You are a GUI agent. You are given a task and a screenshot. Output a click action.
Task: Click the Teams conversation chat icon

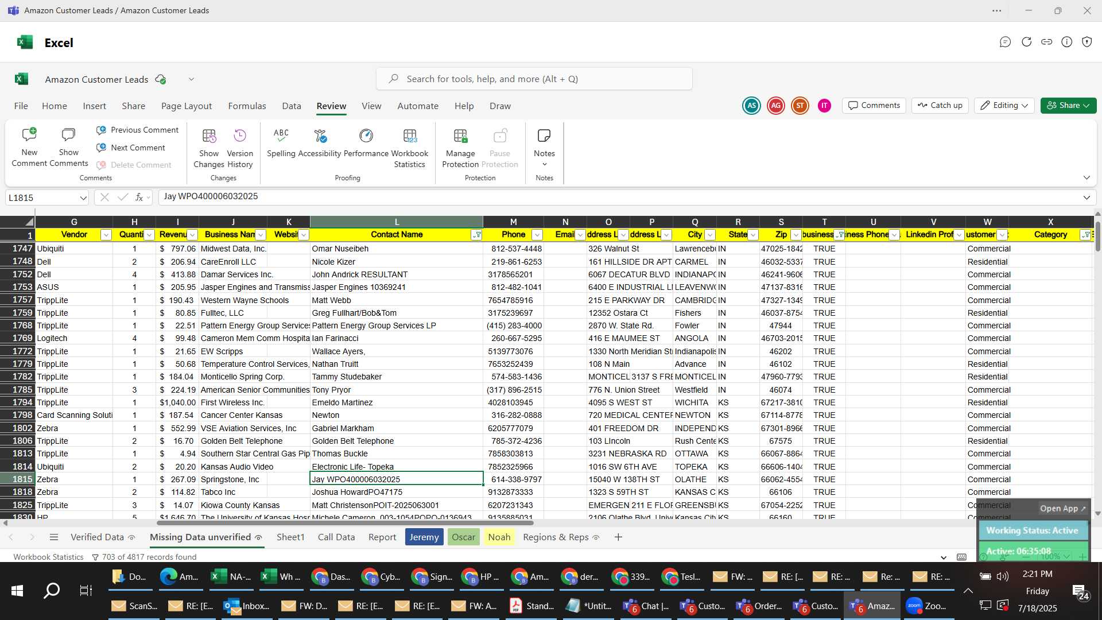1005,42
